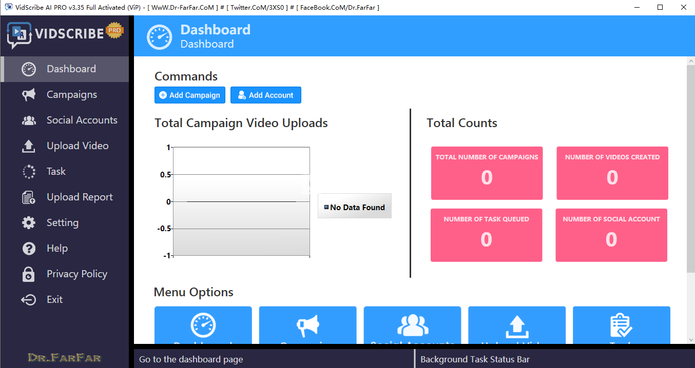Select the Number of Social Account card
695x368 pixels.
(x=611, y=235)
